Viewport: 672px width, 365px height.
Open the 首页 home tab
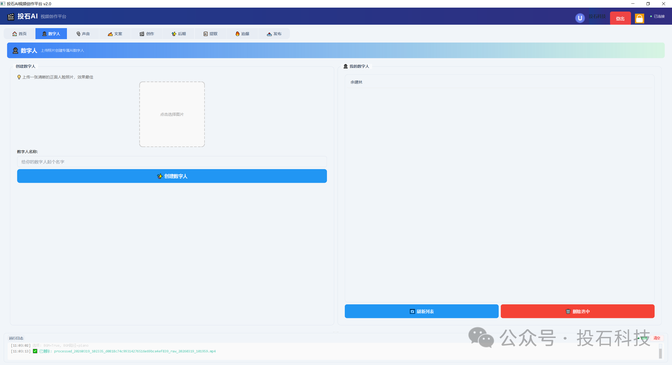[x=20, y=34]
